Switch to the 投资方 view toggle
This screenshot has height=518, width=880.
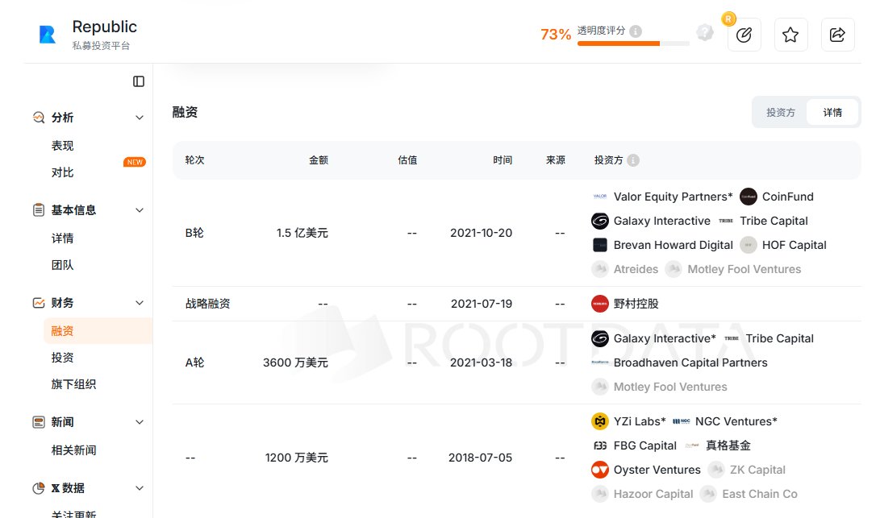pos(780,112)
